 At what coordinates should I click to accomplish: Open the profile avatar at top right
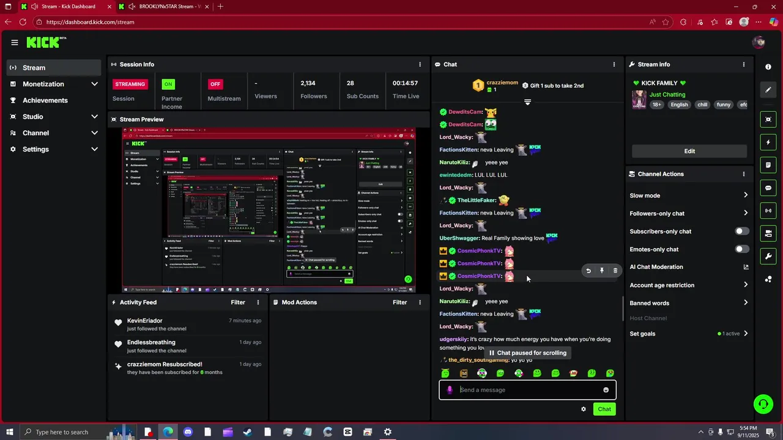pyautogui.click(x=759, y=42)
